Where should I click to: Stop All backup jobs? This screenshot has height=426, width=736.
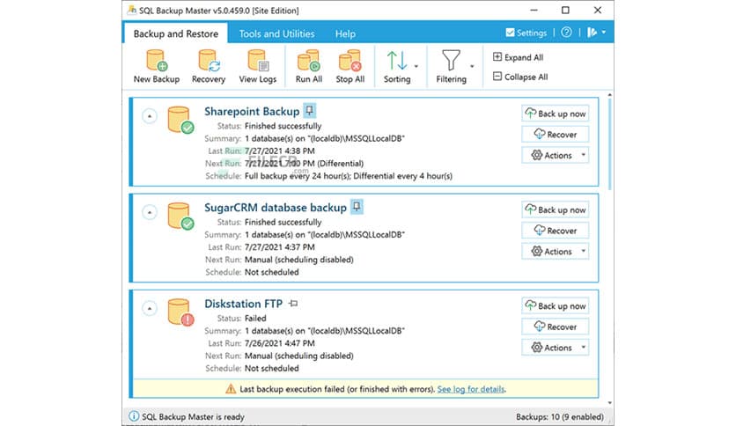point(350,67)
